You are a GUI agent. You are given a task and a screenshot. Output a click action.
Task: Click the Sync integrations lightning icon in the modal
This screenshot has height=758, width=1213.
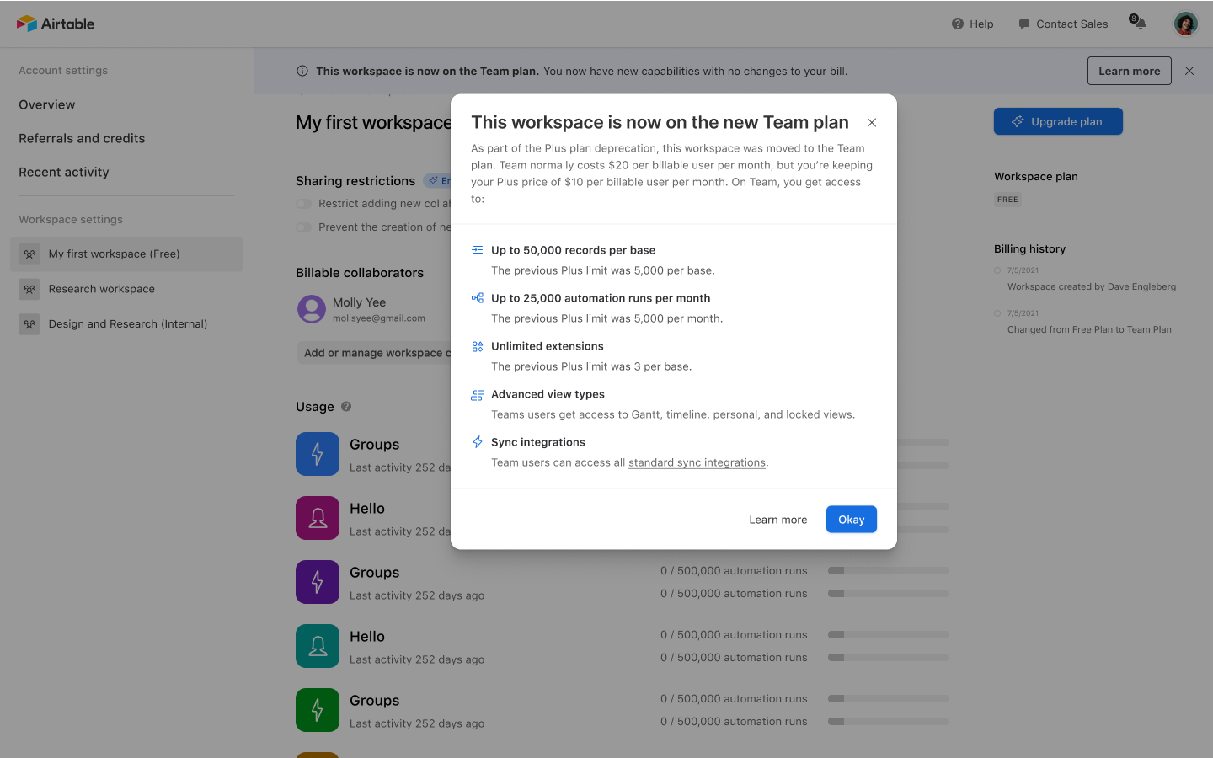[478, 441]
